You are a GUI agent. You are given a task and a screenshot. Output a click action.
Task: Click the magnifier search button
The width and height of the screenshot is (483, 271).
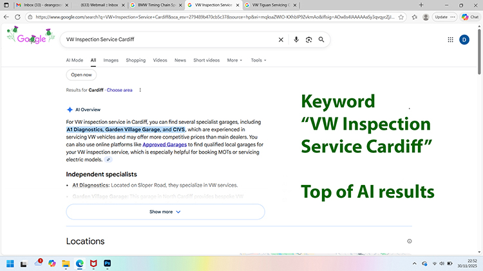pyautogui.click(x=321, y=40)
